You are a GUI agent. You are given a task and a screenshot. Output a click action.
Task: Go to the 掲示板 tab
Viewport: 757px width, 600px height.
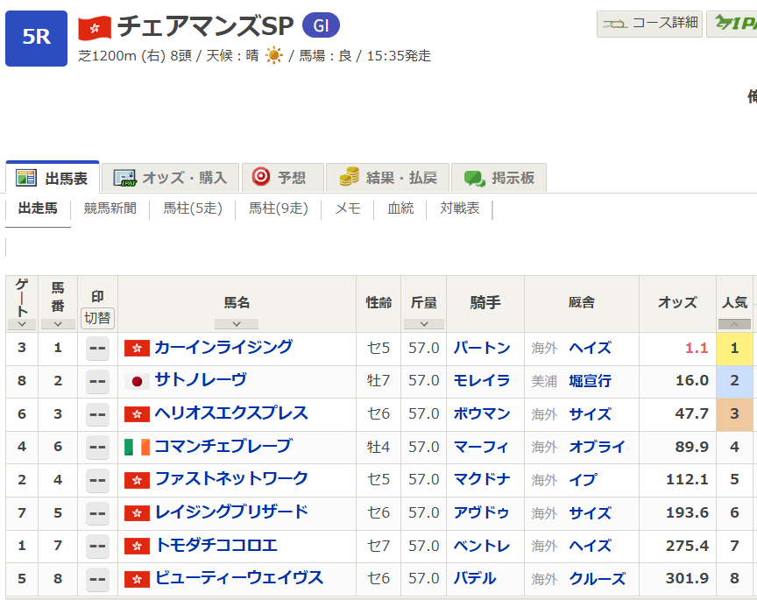(x=499, y=178)
